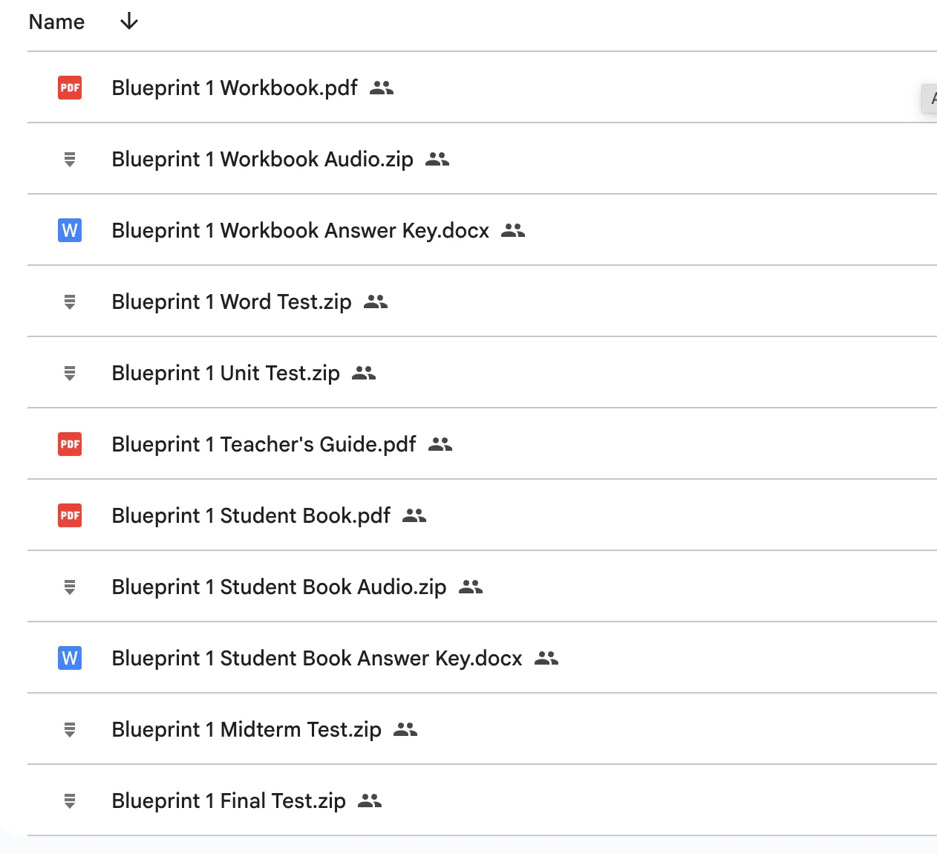Viewport: 937px width, 854px height.
Task: Open Blueprint 1 Teacher's Guide.pdf
Action: tap(264, 444)
